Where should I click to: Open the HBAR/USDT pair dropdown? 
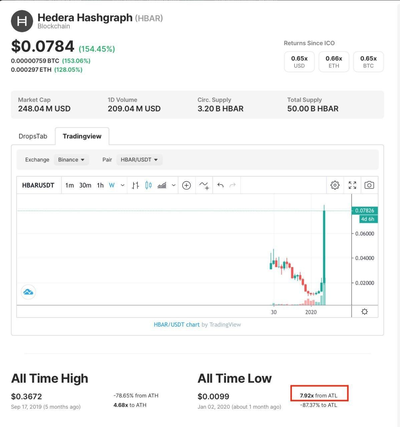point(139,160)
